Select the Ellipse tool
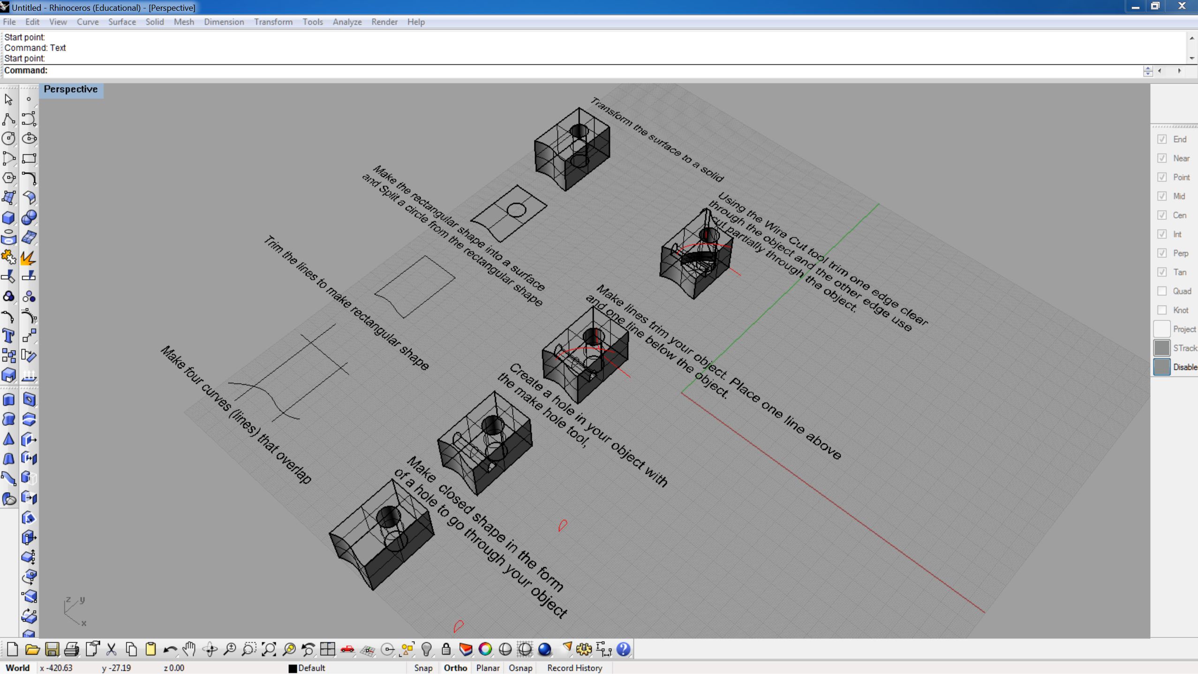Screen dimensions: 1198x674 click(x=29, y=139)
